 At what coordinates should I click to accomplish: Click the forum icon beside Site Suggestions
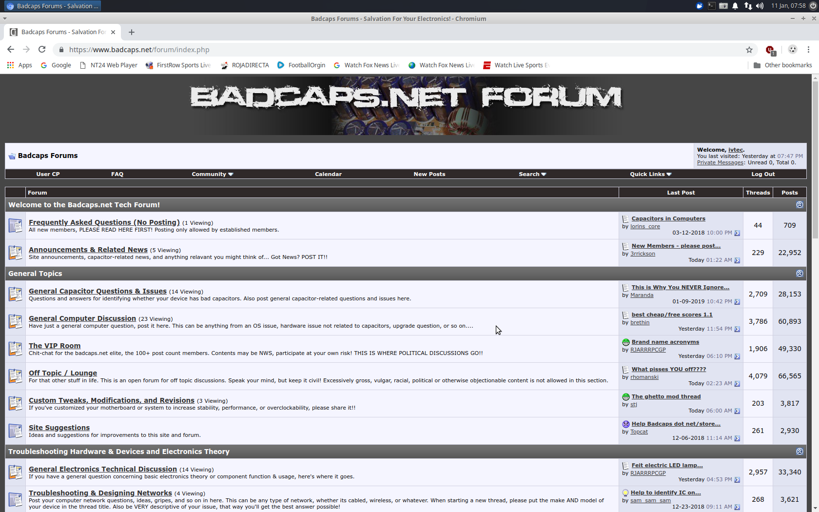(x=15, y=431)
